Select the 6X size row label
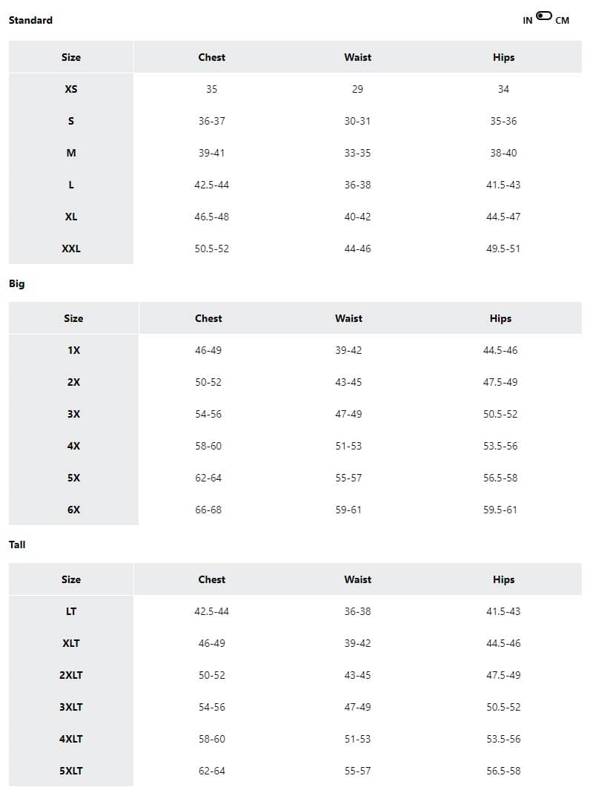This screenshot has height=793, width=593. [x=73, y=510]
